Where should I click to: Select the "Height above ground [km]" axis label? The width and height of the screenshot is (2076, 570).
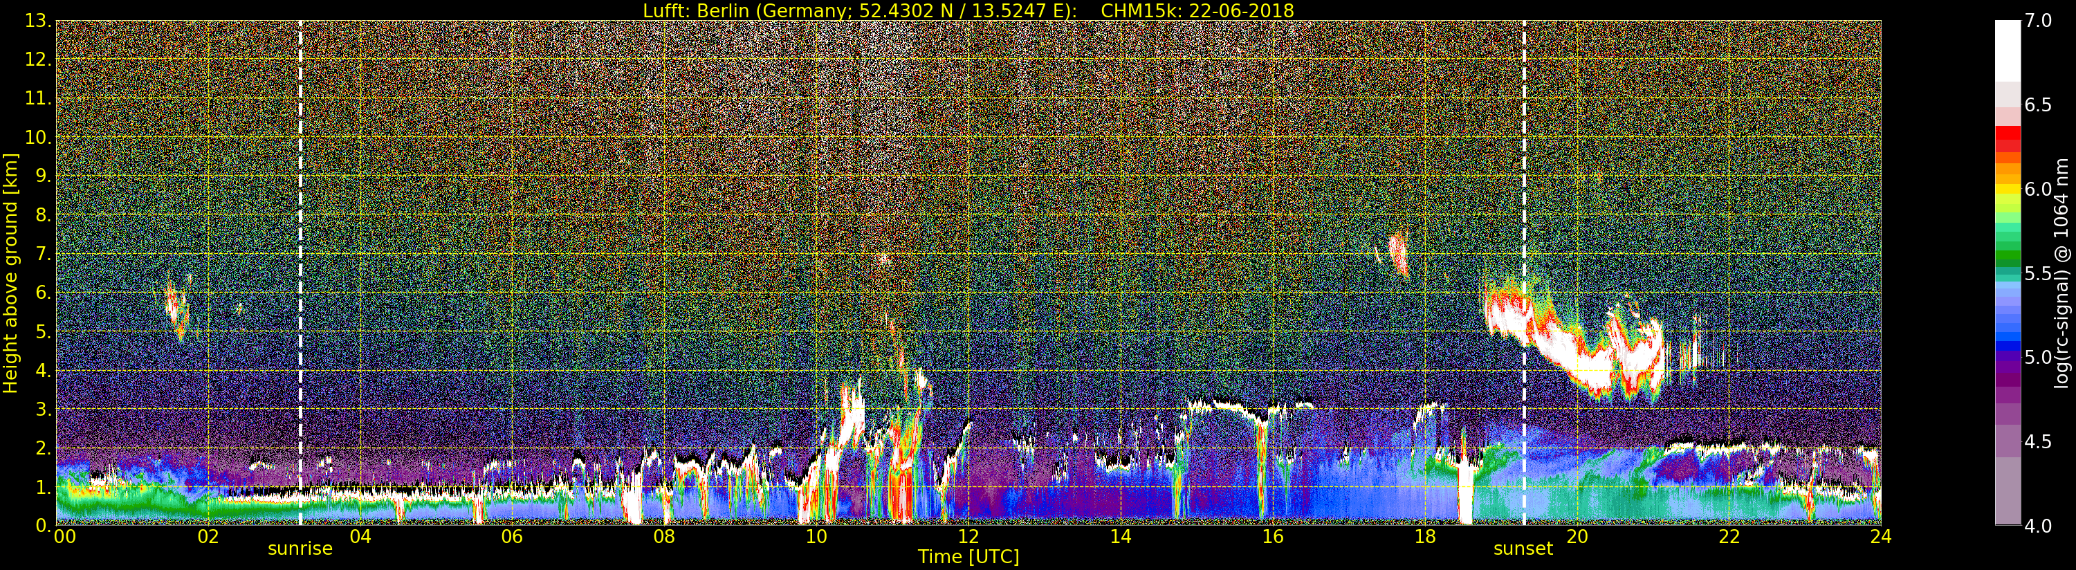[x=10, y=273]
